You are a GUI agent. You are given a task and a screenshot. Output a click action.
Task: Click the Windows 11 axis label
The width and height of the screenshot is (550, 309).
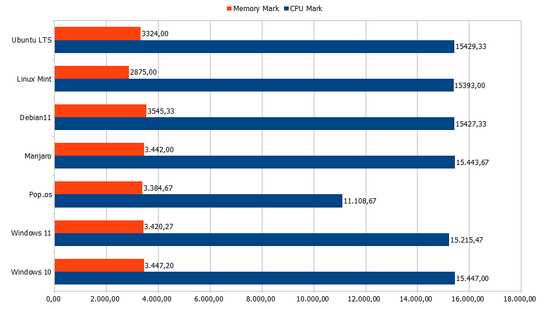tap(31, 233)
